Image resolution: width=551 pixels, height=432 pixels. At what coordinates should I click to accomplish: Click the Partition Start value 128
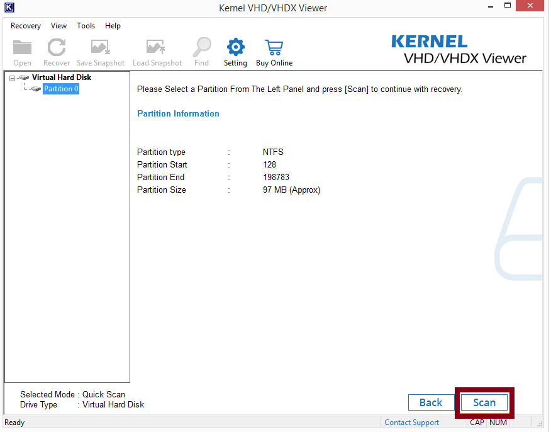(x=270, y=164)
